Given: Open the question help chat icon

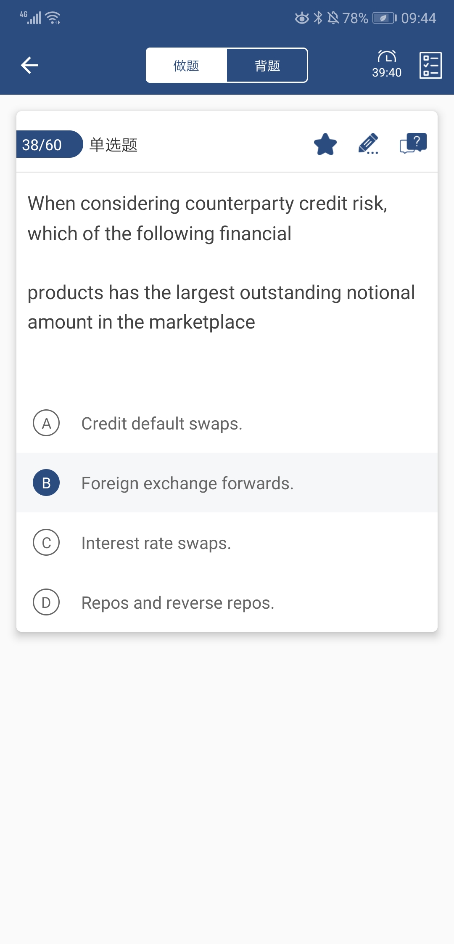Looking at the screenshot, I should (x=413, y=143).
